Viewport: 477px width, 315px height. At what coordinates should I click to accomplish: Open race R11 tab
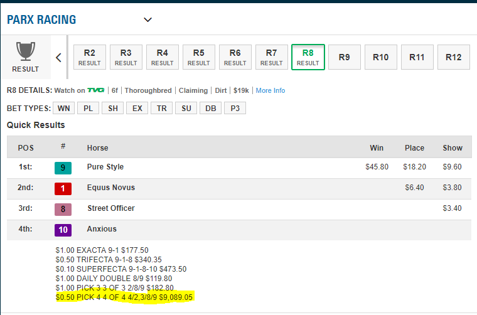tap(417, 57)
